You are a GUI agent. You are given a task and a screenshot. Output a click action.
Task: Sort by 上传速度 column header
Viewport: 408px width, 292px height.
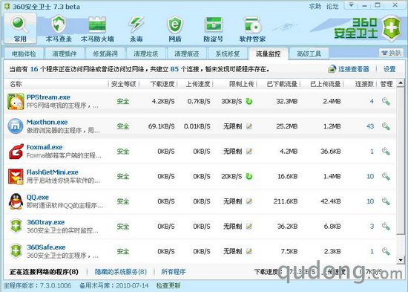(198, 84)
